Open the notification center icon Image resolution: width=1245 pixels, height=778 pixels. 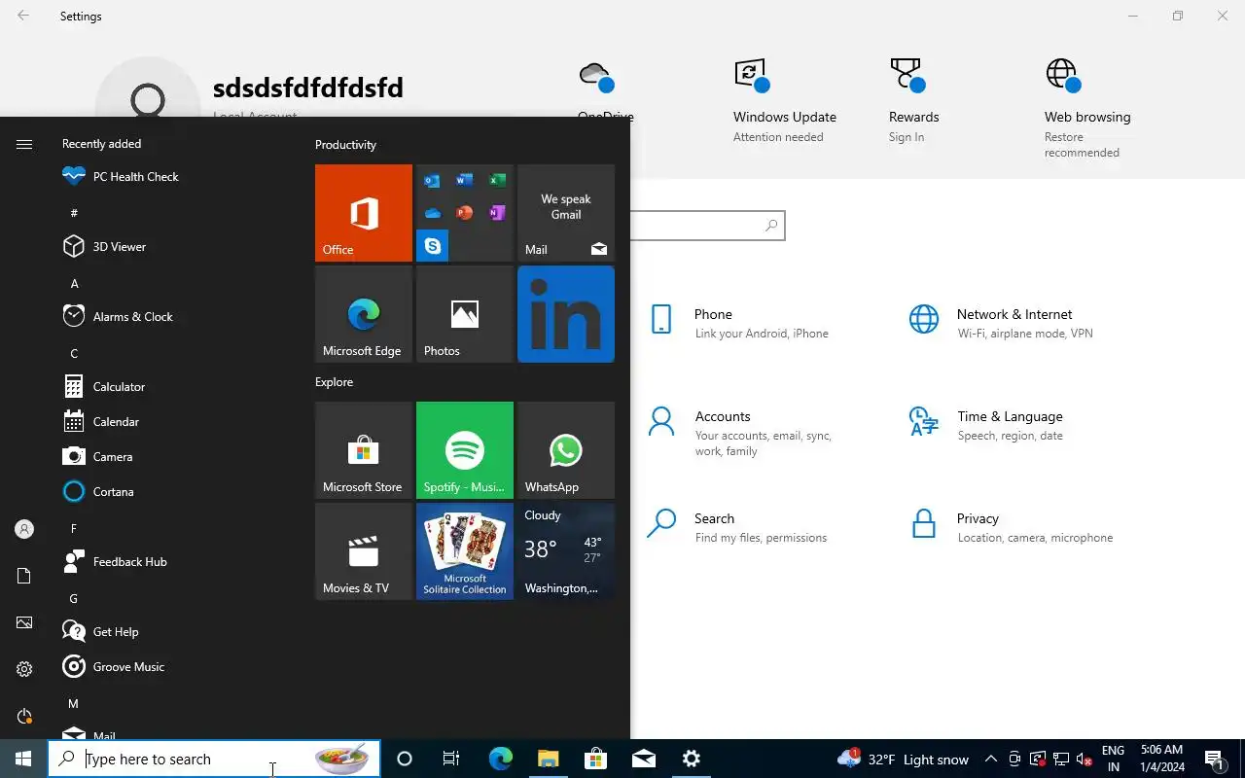[1214, 759]
